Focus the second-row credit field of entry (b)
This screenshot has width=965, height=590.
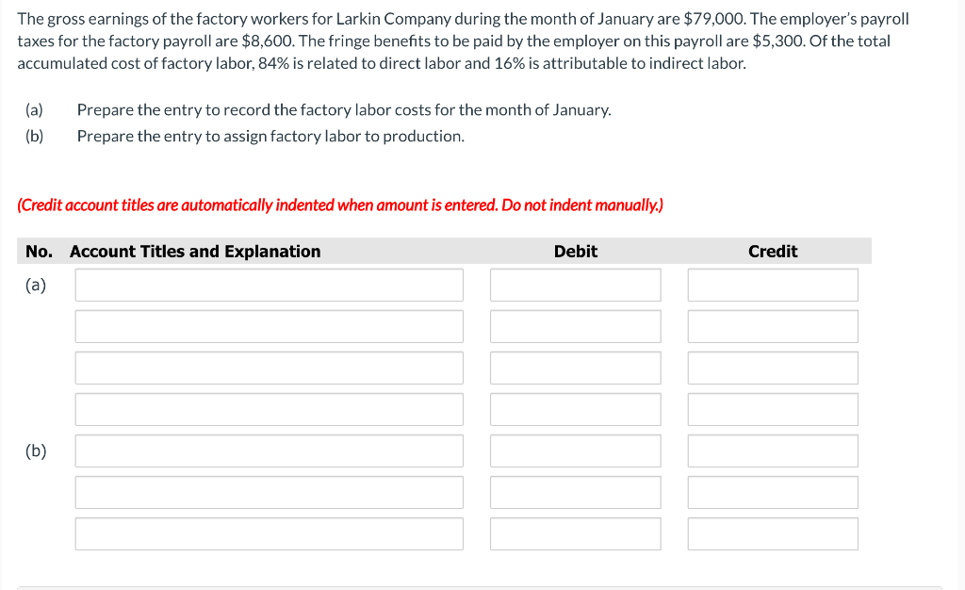[773, 492]
